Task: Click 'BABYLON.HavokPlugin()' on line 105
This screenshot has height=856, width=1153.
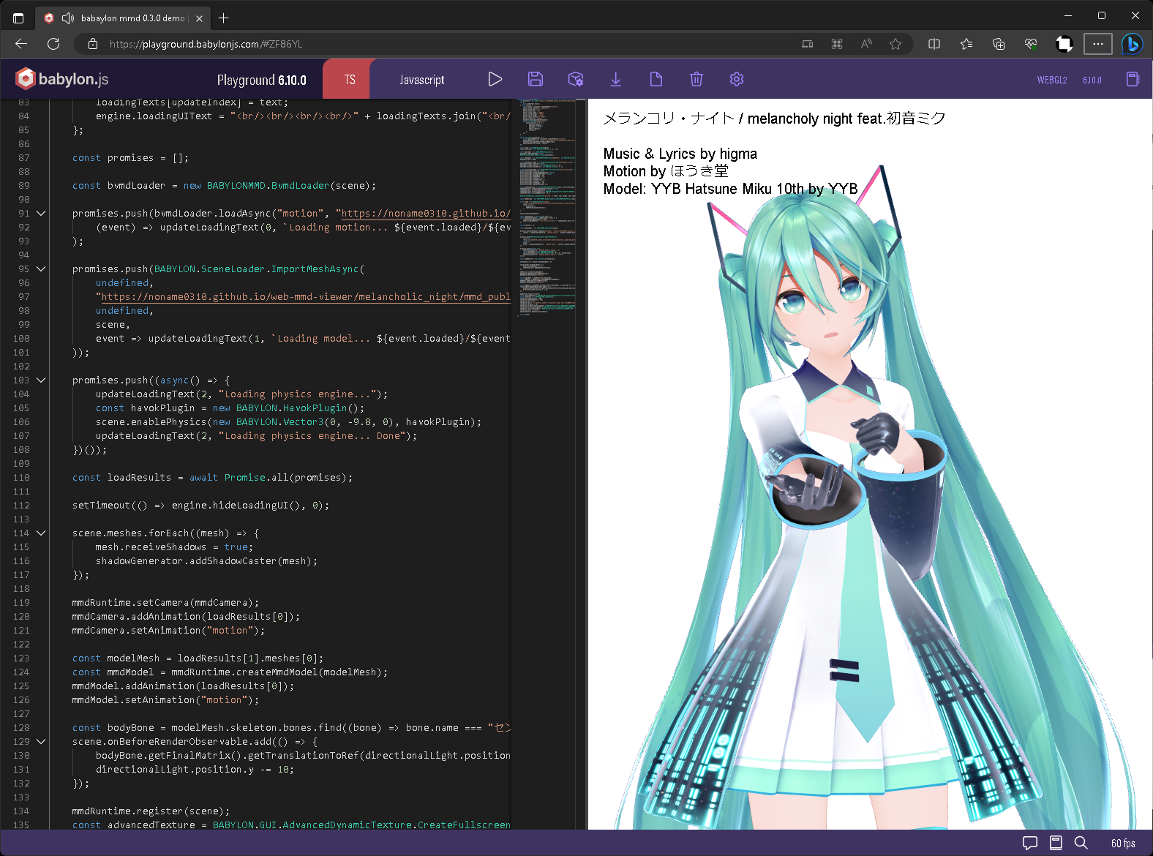Action: [300, 408]
